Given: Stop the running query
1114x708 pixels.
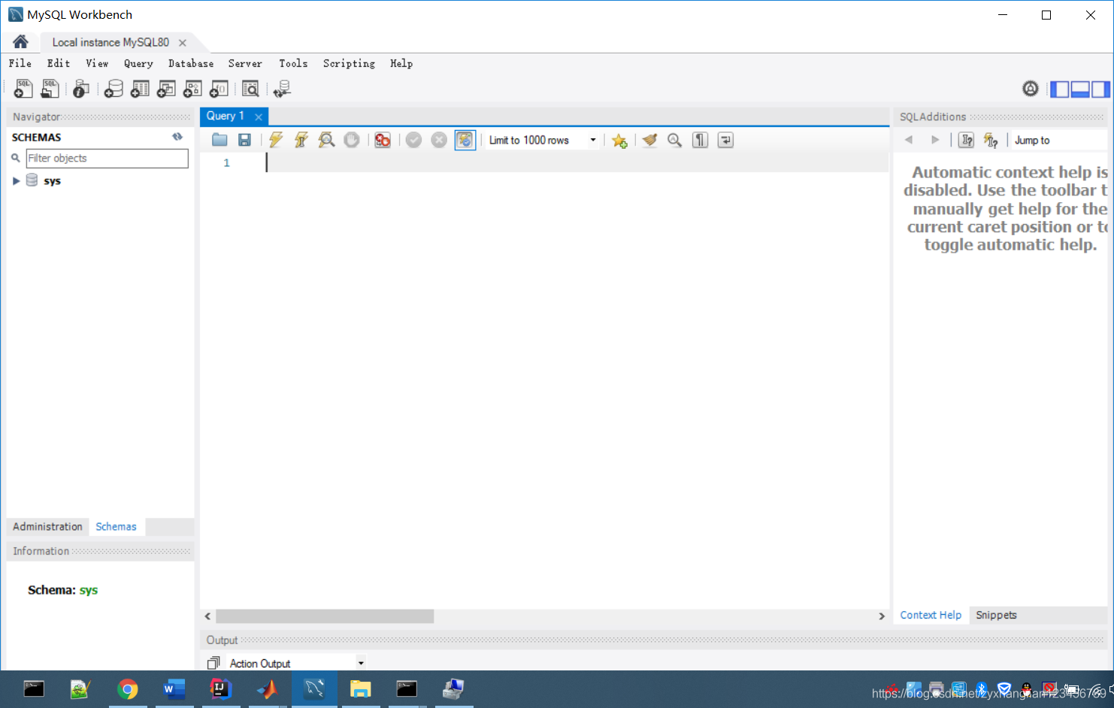Looking at the screenshot, I should point(351,140).
